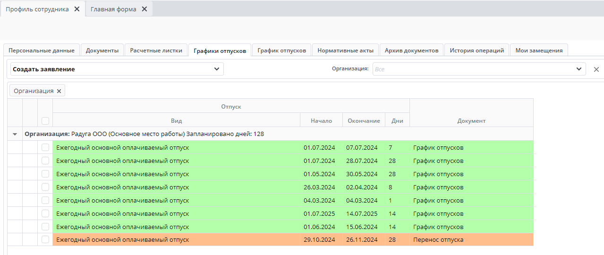Toggle the select-all checkbox in header

[45, 120]
